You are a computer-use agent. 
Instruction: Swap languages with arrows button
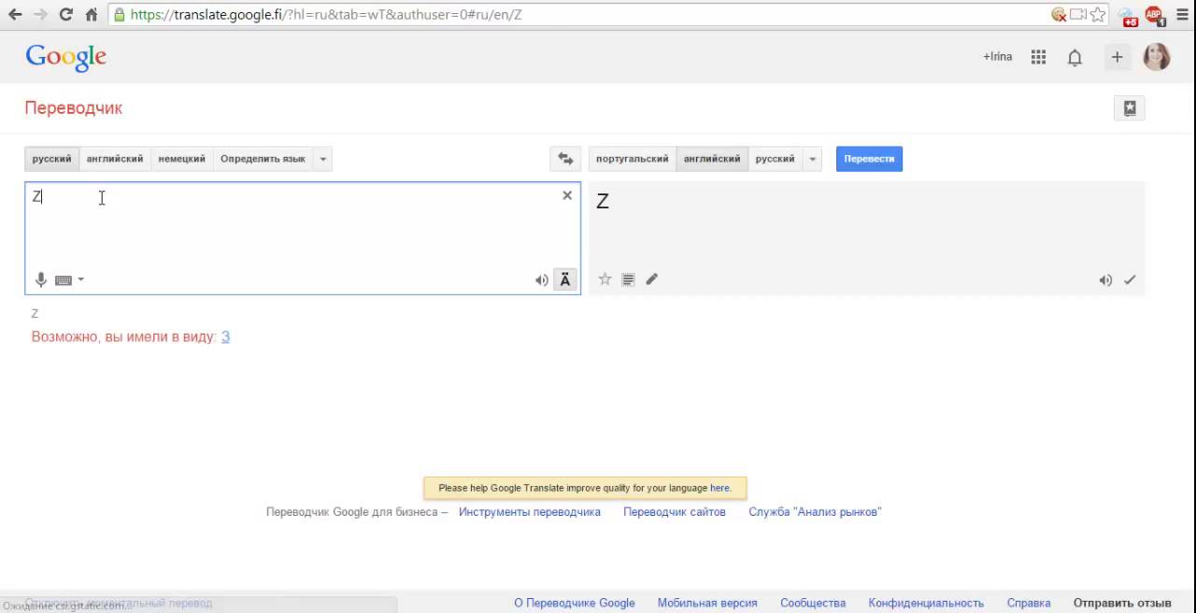[x=565, y=159]
